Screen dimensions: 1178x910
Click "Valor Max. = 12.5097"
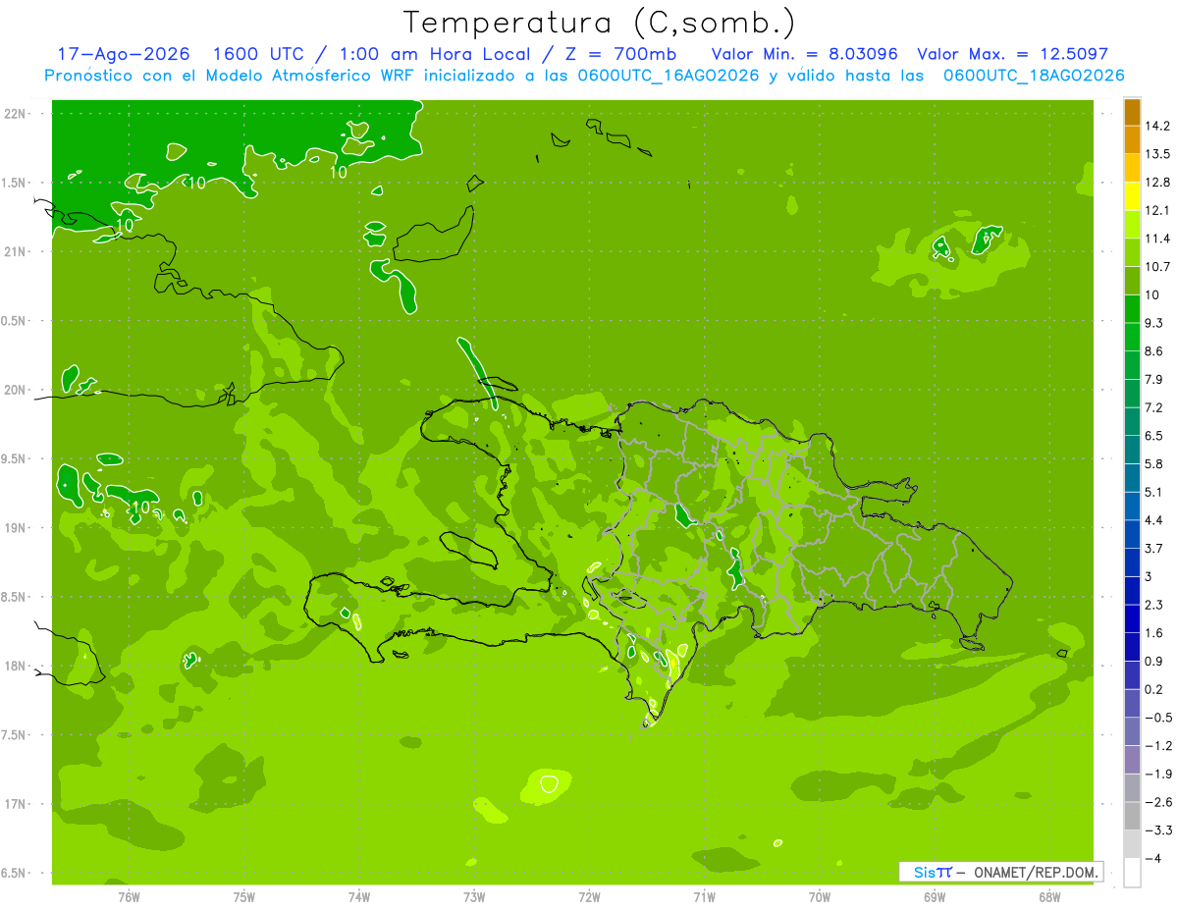[1013, 54]
